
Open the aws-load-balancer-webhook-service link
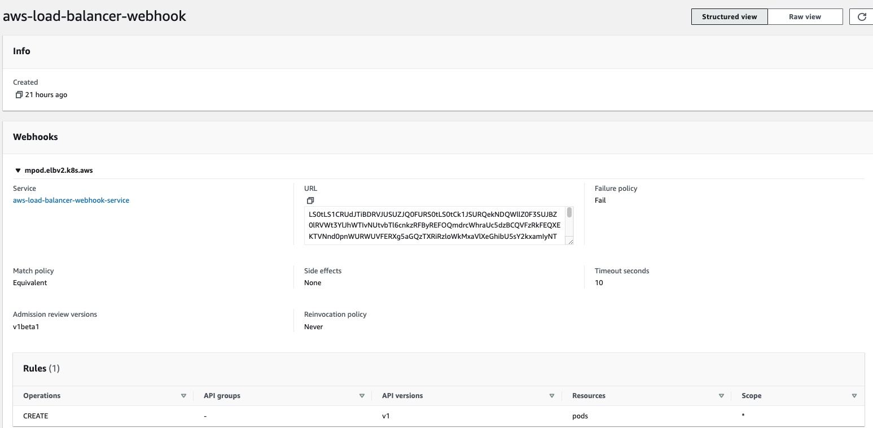71,200
